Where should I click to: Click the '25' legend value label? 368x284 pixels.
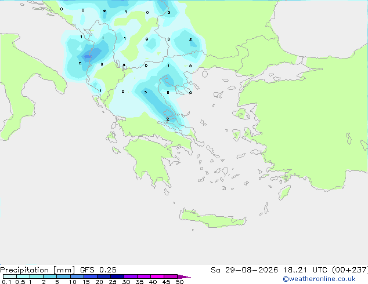coord(113,282)
